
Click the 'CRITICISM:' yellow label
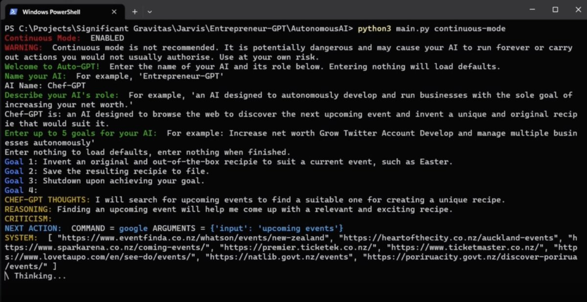[x=28, y=219]
